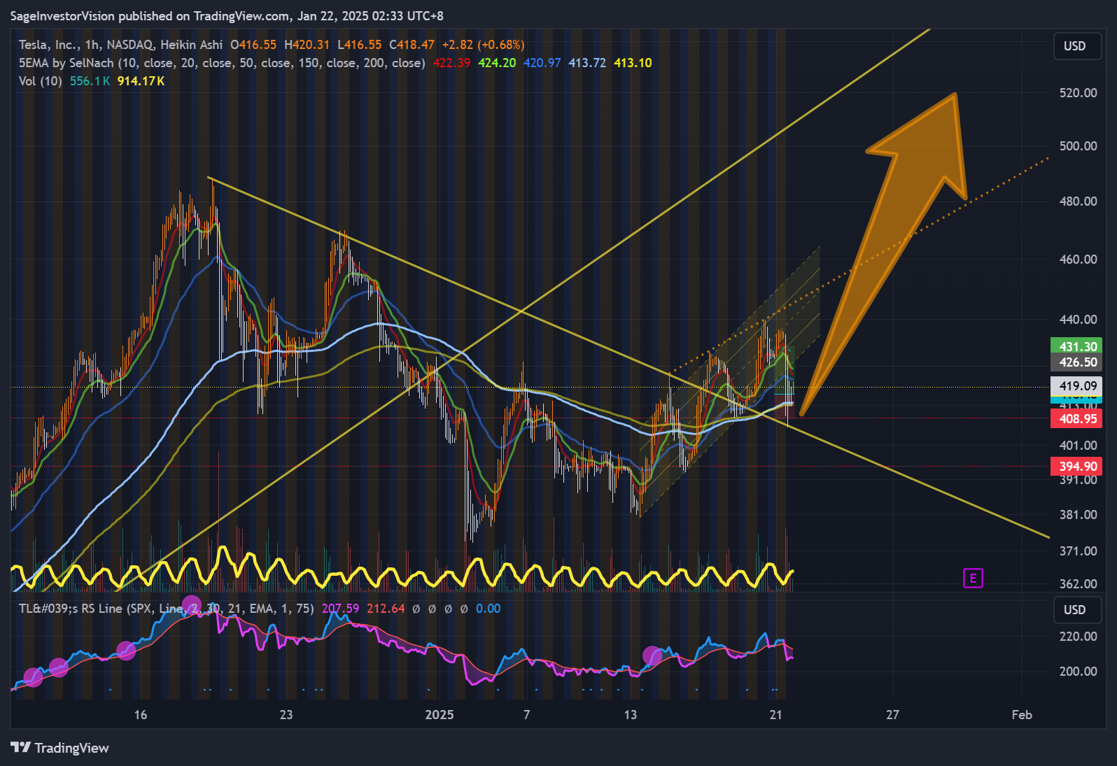Click the close price C418.47
Screen dimensions: 1117x766
pos(412,45)
